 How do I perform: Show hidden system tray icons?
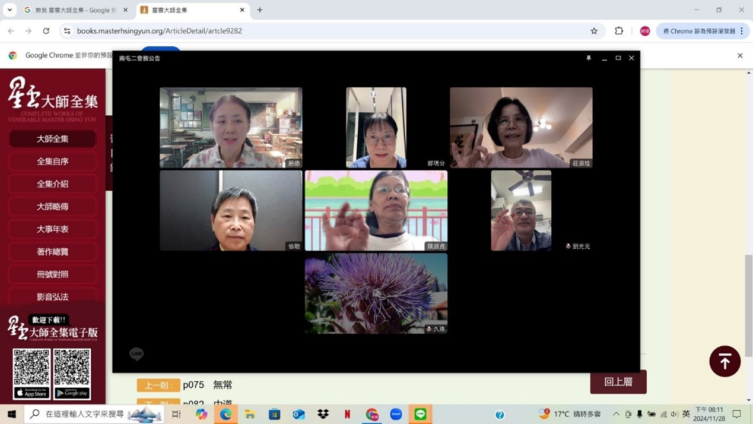click(x=616, y=414)
